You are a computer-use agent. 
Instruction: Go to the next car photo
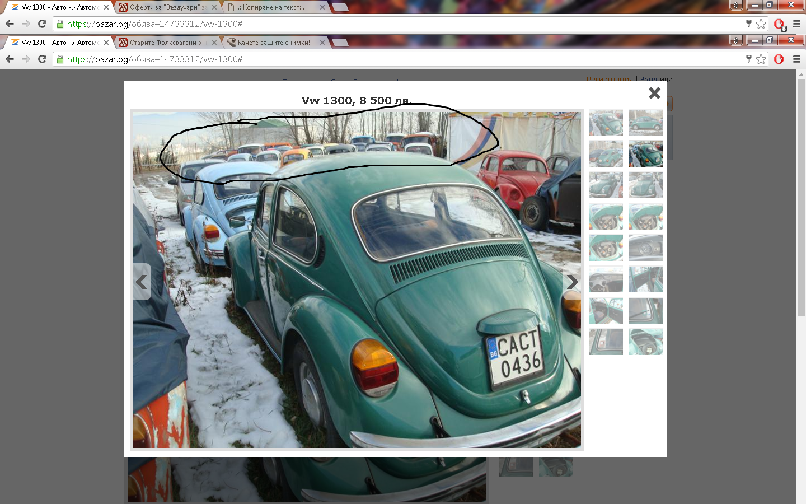pyautogui.click(x=572, y=282)
